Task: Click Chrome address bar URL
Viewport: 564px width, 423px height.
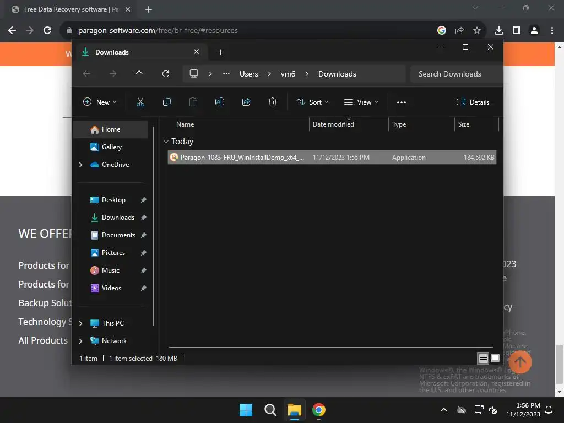Action: tap(158, 31)
